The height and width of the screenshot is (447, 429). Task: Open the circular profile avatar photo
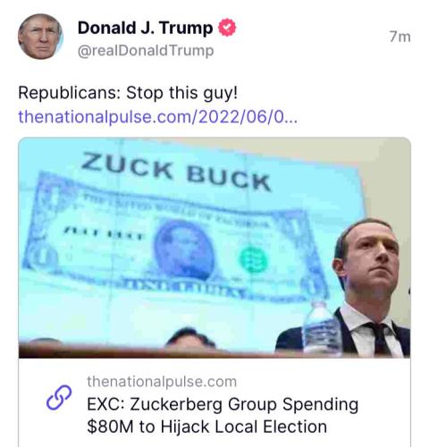(40, 37)
